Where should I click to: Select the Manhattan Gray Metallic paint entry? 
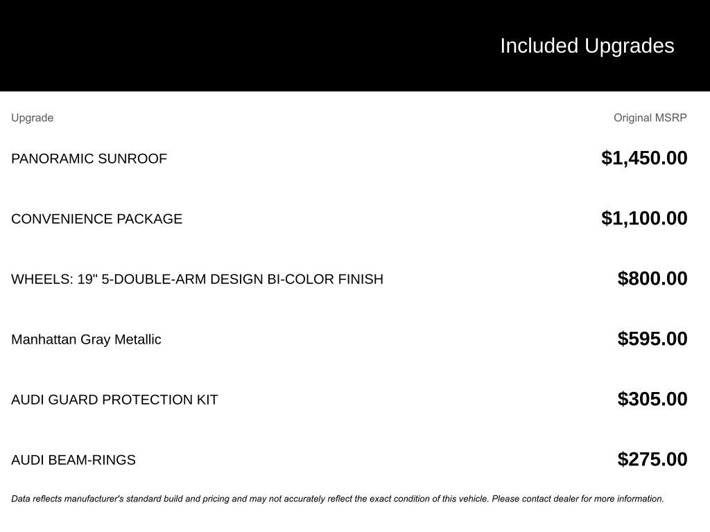coord(86,339)
